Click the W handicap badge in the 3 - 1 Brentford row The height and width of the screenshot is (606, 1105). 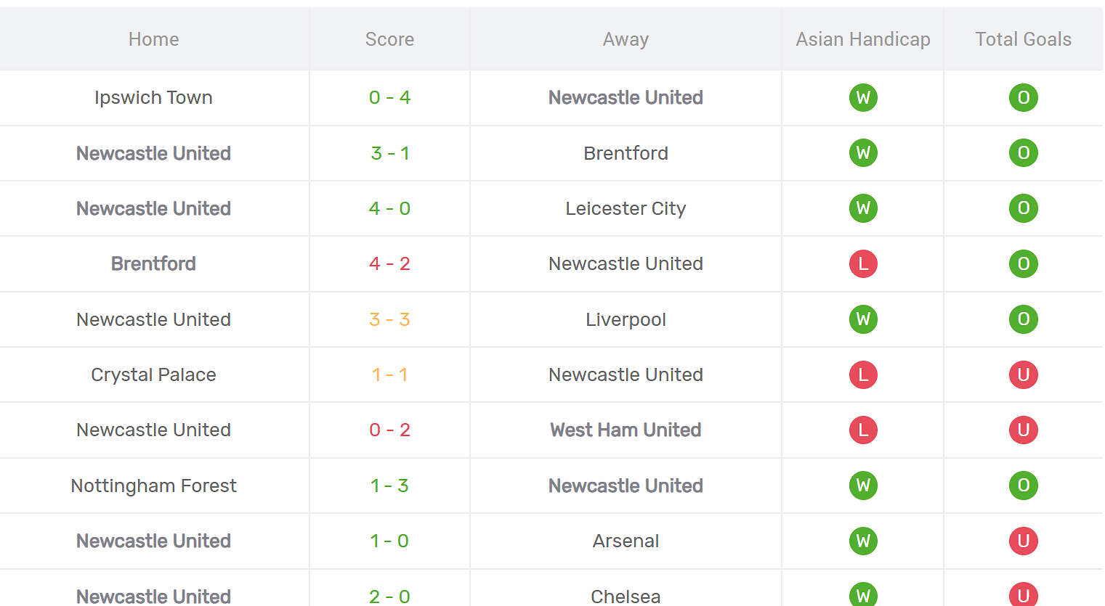863,153
